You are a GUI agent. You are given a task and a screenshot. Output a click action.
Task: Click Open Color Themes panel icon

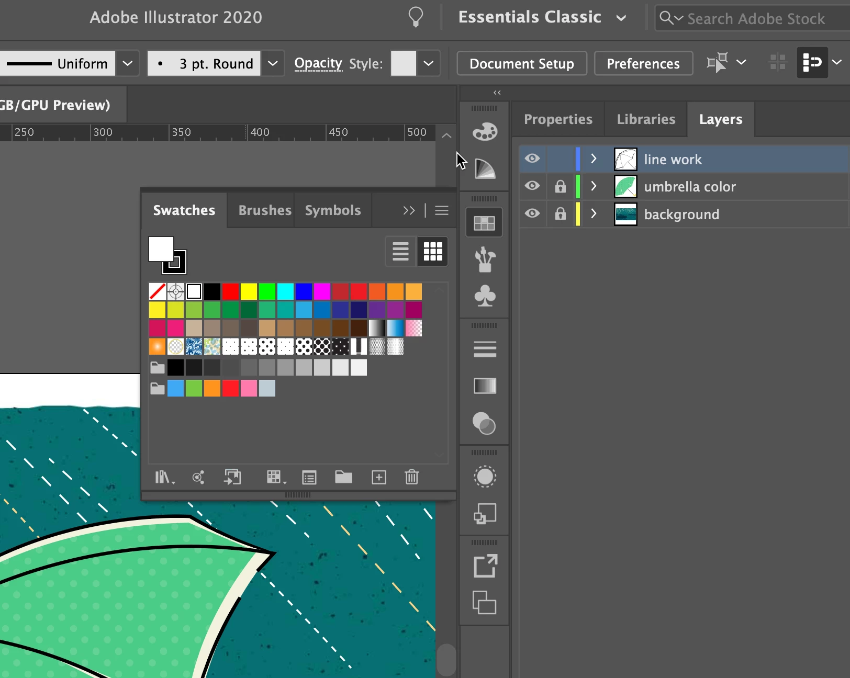(x=198, y=477)
